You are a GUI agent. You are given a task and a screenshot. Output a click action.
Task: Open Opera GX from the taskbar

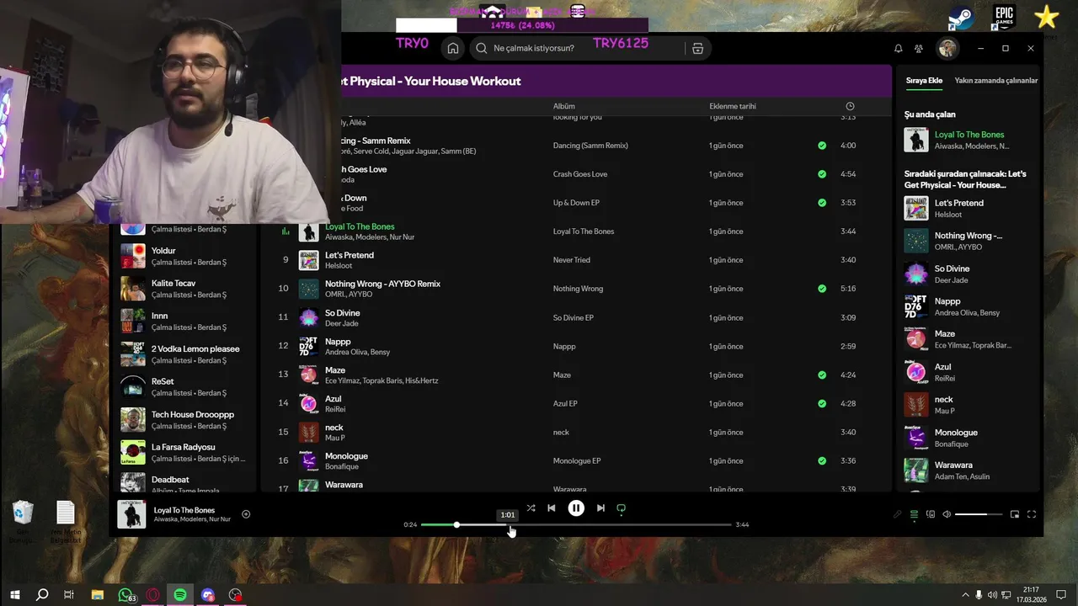click(153, 595)
